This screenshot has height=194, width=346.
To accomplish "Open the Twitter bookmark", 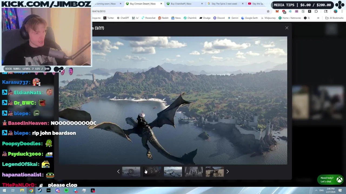I will point(109,18).
